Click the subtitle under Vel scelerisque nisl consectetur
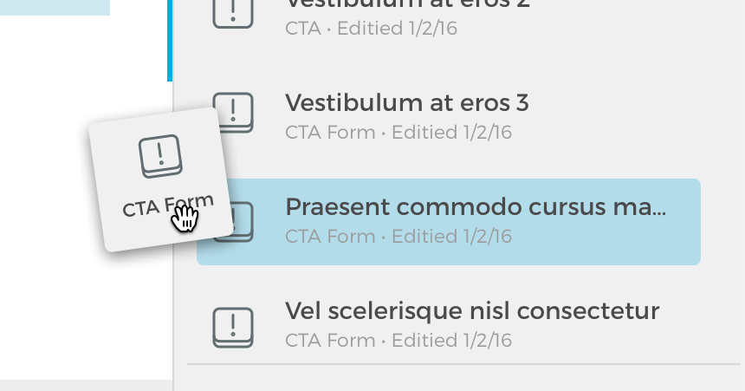The width and height of the screenshot is (745, 391). [398, 341]
